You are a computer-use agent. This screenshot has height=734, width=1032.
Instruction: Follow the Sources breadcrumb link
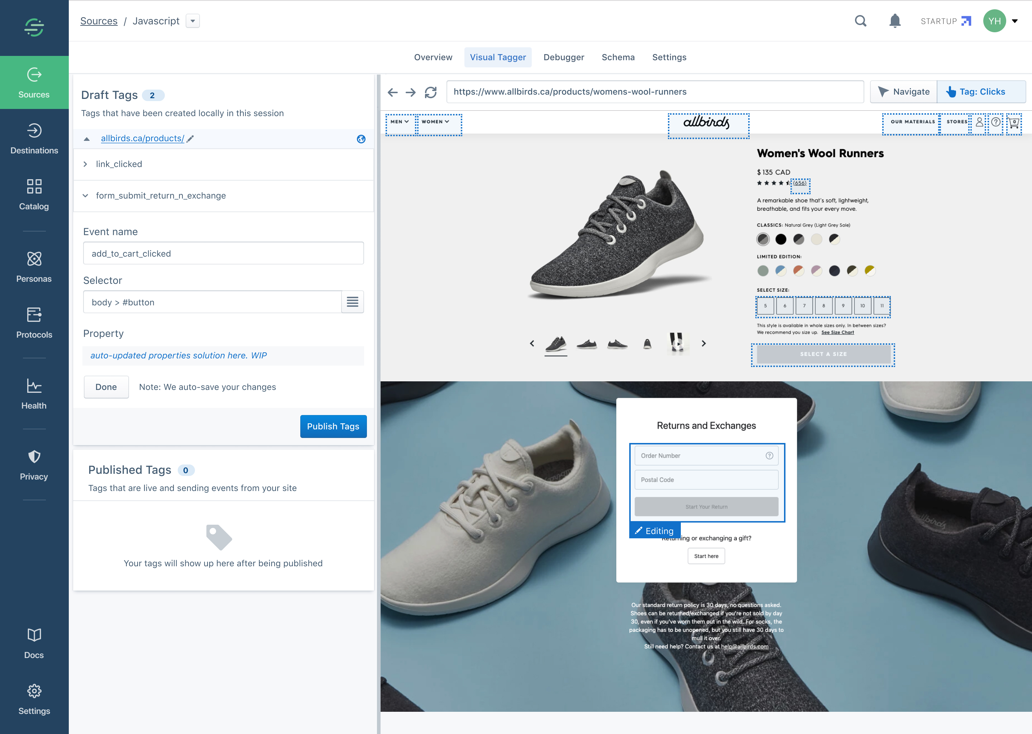tap(99, 21)
